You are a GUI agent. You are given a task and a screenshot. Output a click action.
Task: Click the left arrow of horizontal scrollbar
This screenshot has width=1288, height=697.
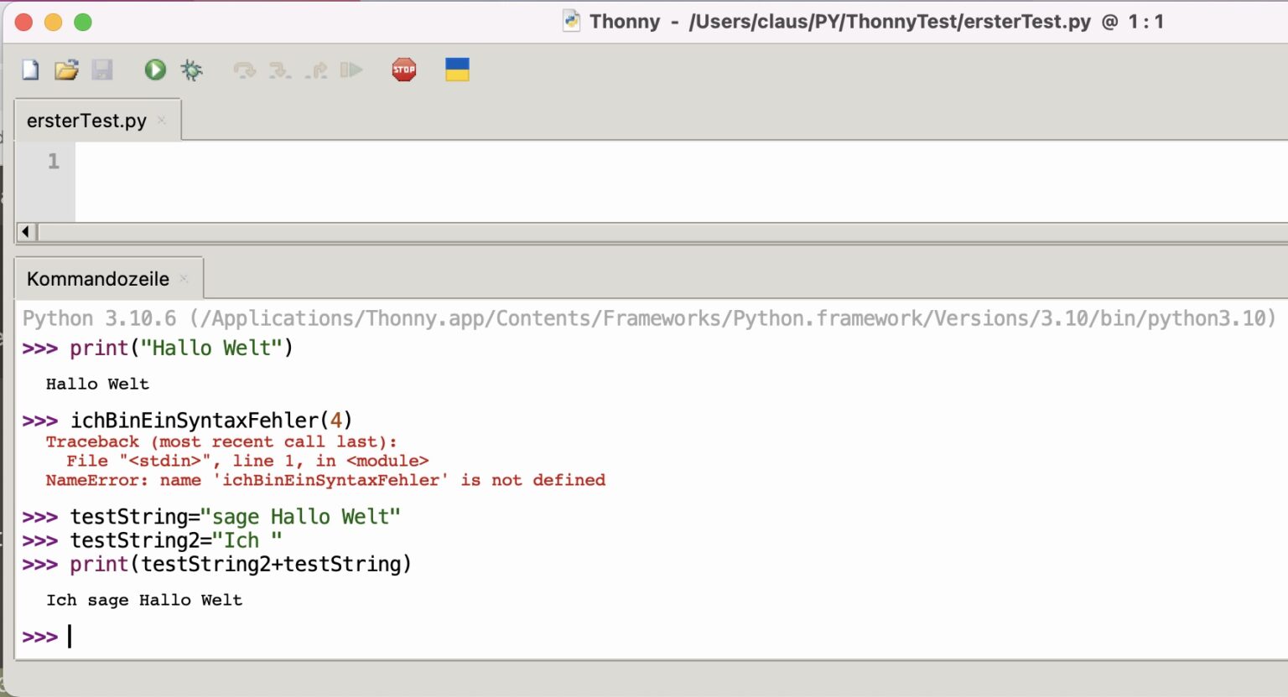(25, 231)
